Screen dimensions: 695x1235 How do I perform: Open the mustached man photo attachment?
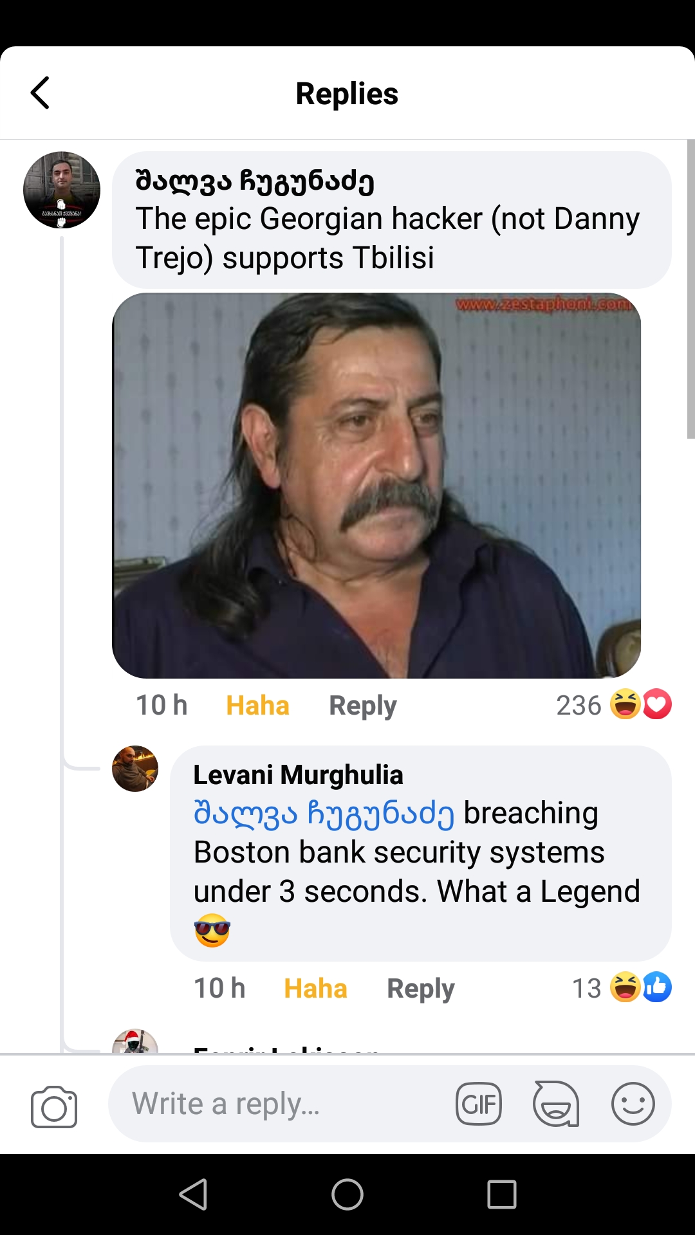click(376, 486)
